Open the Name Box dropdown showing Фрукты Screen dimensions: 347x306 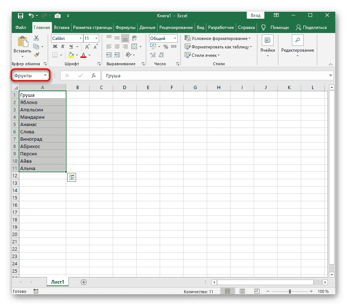(46, 75)
